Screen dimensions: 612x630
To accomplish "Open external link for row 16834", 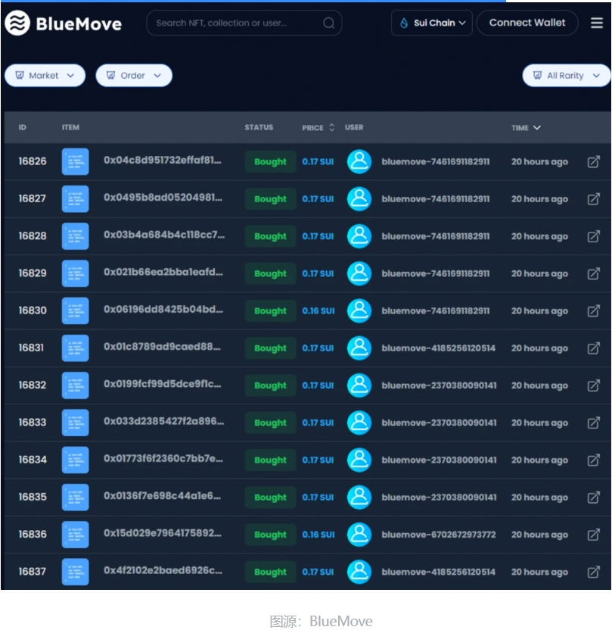I will tap(594, 460).
